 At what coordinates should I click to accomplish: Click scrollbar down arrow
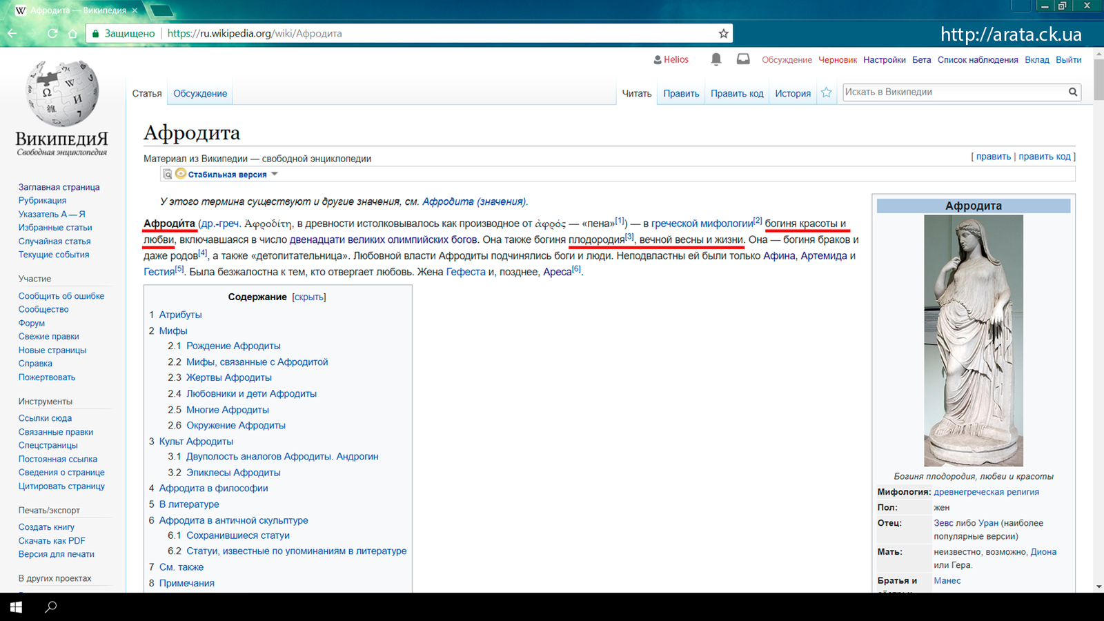pos(1098,586)
